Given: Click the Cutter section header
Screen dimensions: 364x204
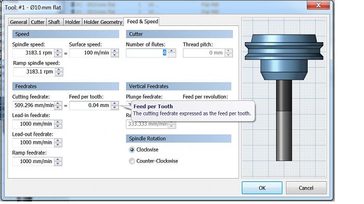Looking at the screenshot, I should pos(179,34).
